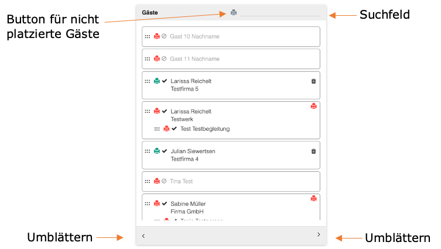Click the name Julian Siewertsen
The image size is (441, 249).
click(193, 151)
